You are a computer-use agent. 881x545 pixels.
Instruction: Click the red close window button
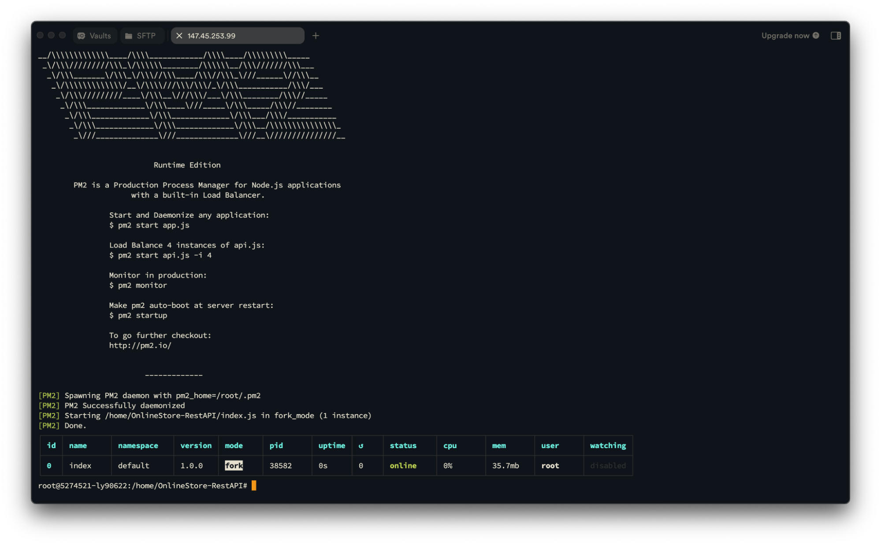point(40,35)
